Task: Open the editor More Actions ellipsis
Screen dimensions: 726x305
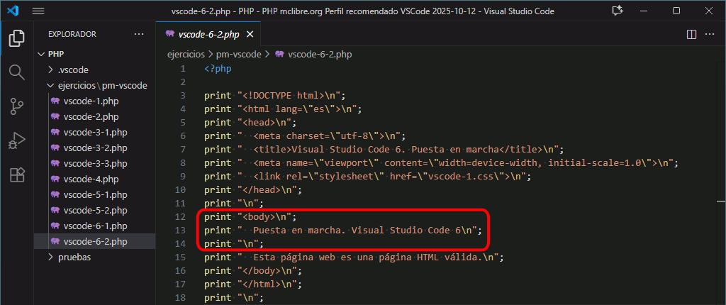Action: point(711,34)
